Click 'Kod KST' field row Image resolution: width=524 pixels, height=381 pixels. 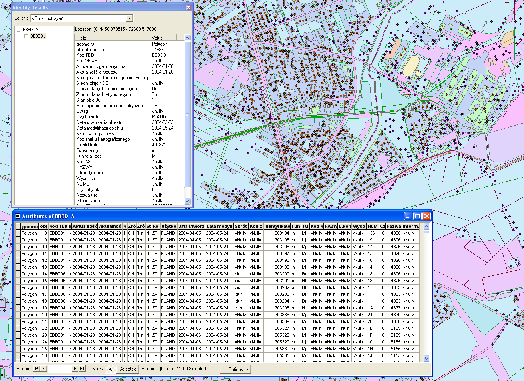[85, 162]
